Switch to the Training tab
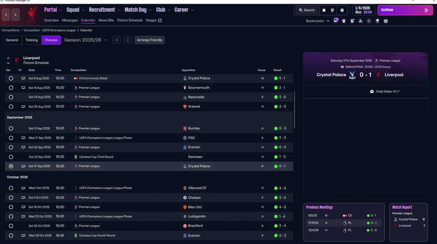 pyautogui.click(x=31, y=40)
